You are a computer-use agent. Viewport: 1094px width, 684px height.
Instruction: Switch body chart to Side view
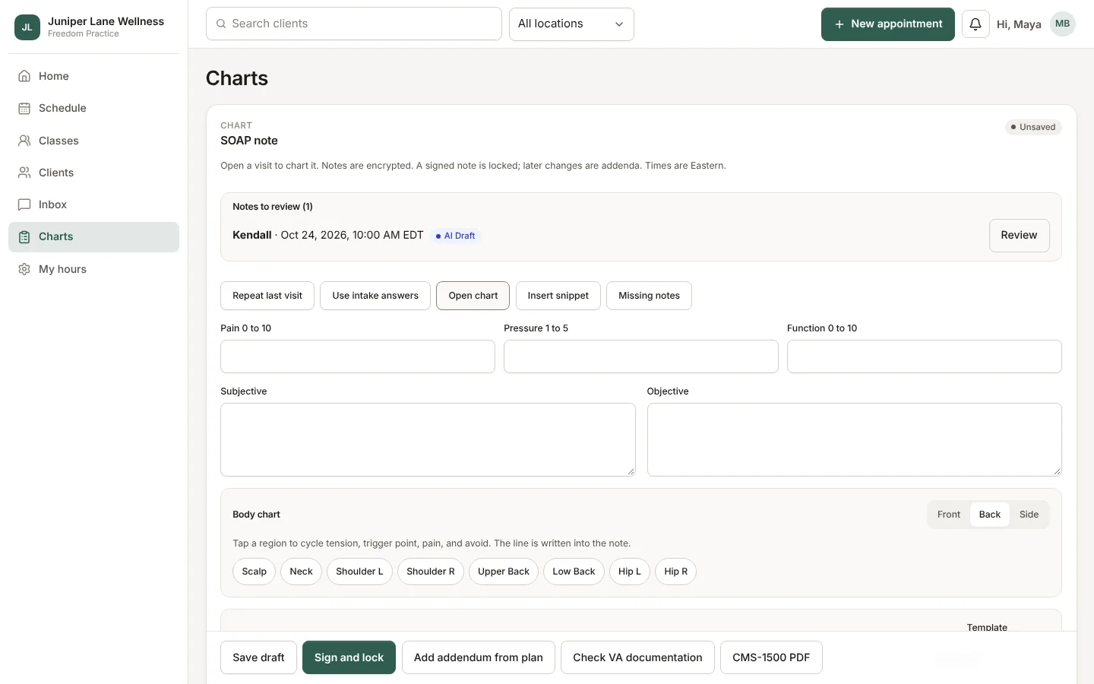[1029, 515]
